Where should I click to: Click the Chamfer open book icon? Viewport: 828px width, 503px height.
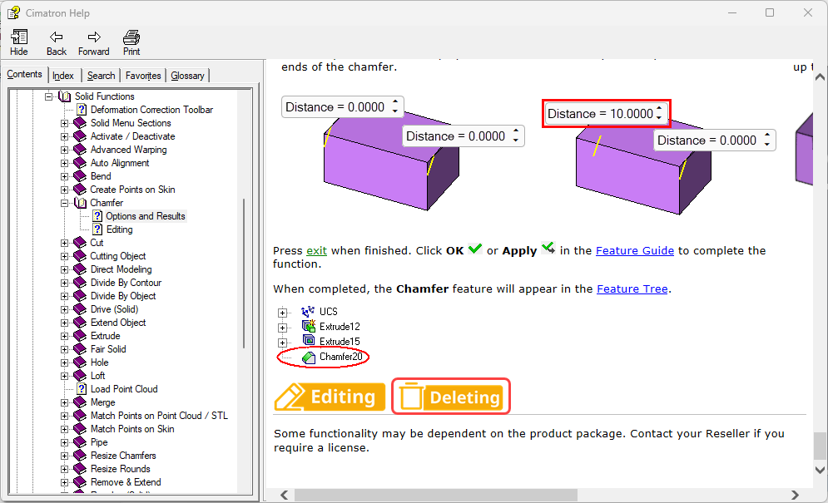coord(80,203)
